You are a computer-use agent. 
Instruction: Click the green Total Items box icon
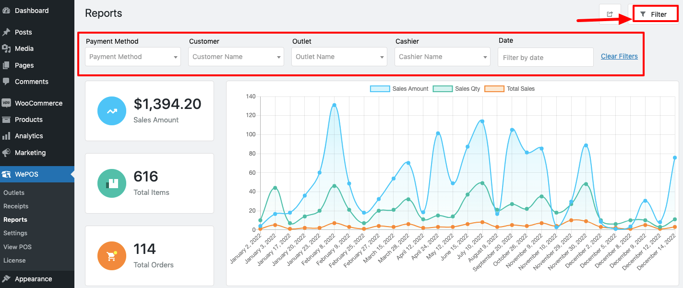(111, 183)
